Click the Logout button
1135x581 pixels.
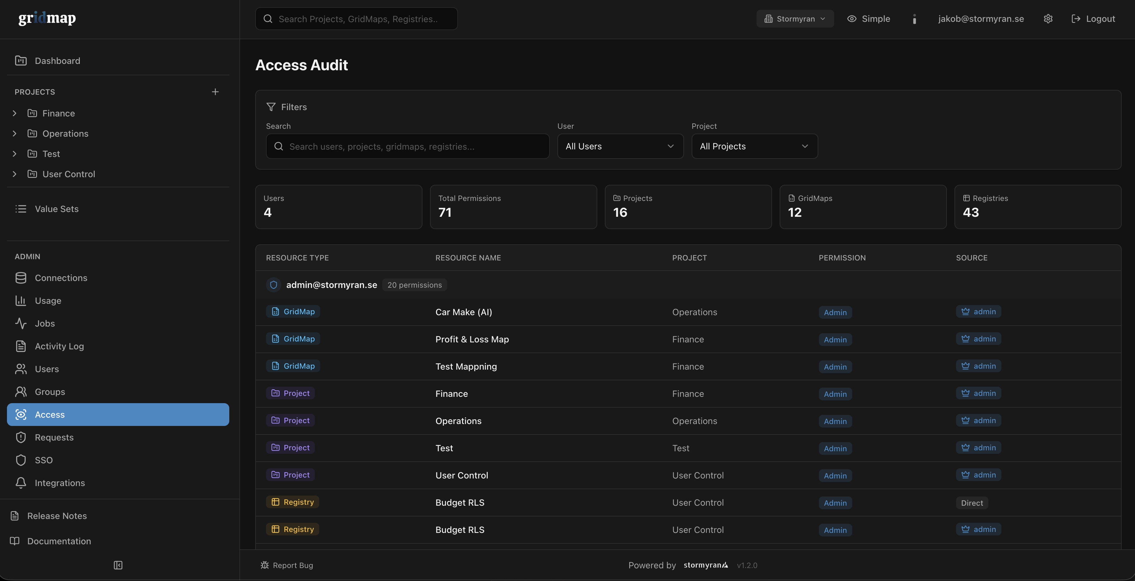[x=1093, y=18]
